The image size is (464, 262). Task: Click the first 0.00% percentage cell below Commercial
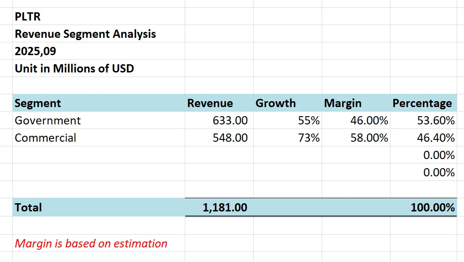click(423, 155)
